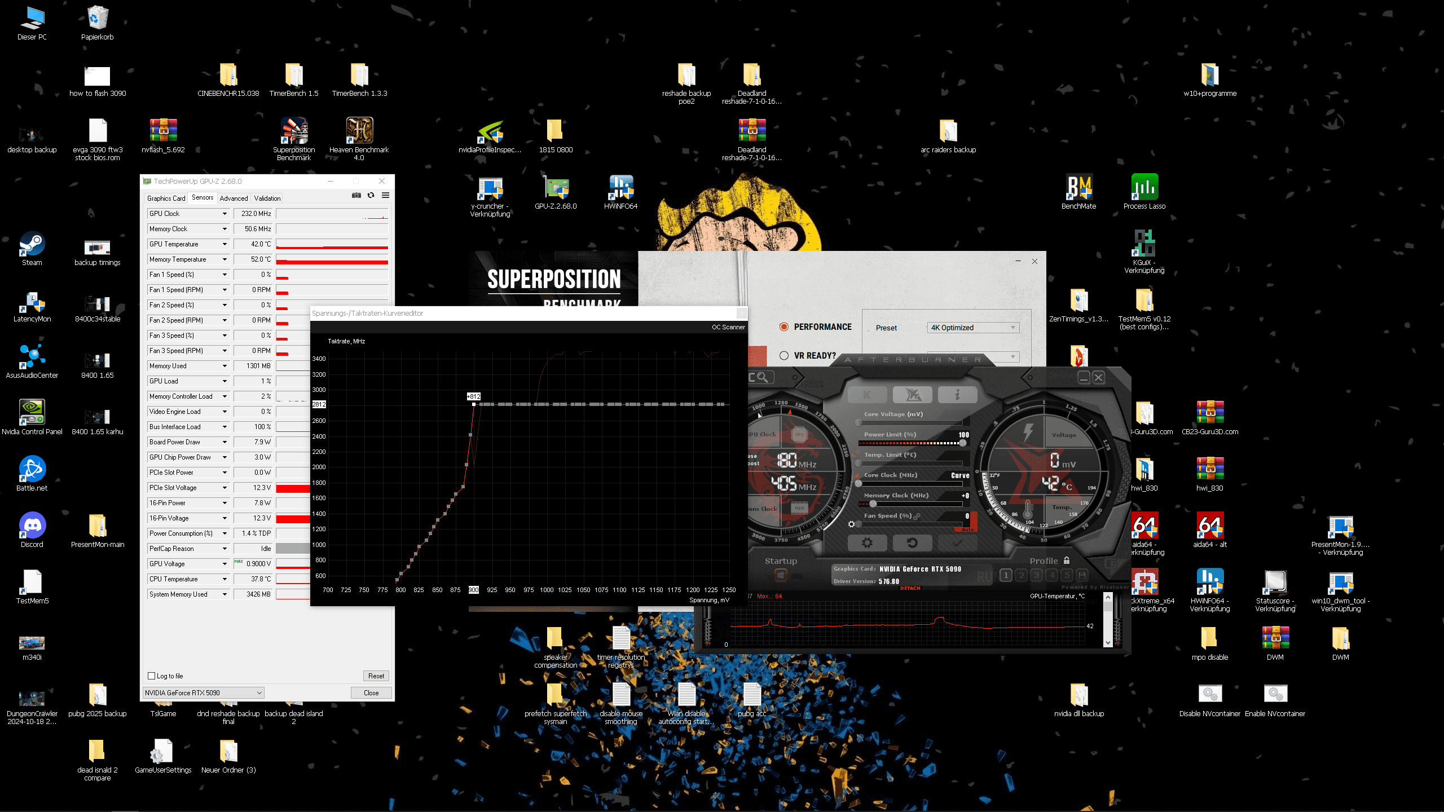This screenshot has width=1444, height=812.
Task: Open GPU-Z hamburger menu icon
Action: click(x=385, y=195)
